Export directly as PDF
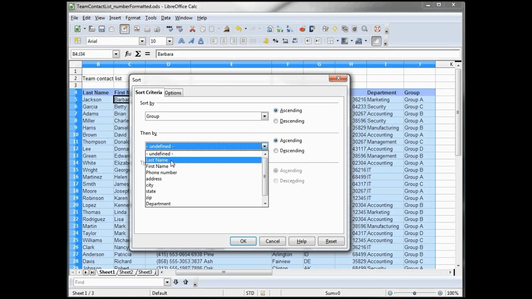This screenshot has height=299, width=532. tap(137, 29)
